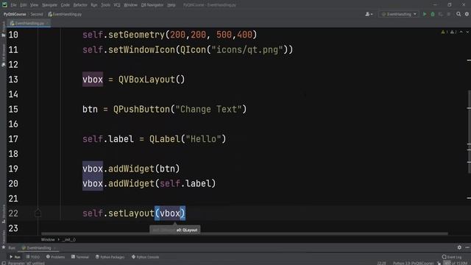Image resolution: width=471 pixels, height=265 pixels.
Task: Open the VCS menu
Action: pyautogui.click(x=117, y=5)
